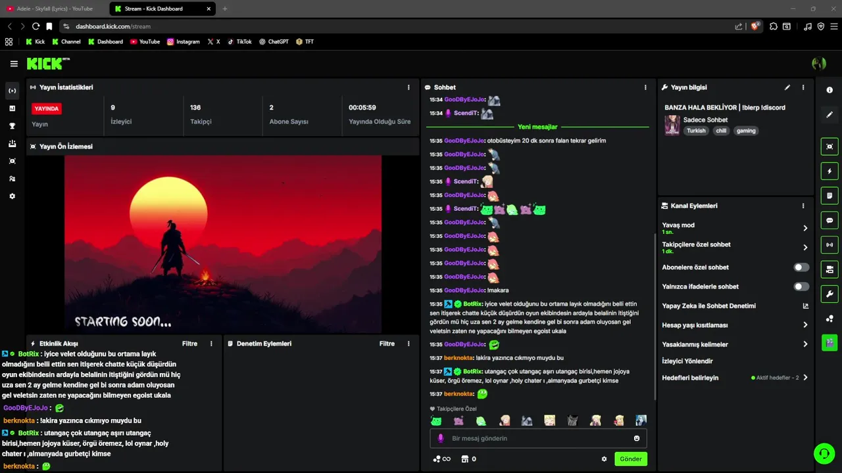Open the Dashboard bookmark

(105, 41)
